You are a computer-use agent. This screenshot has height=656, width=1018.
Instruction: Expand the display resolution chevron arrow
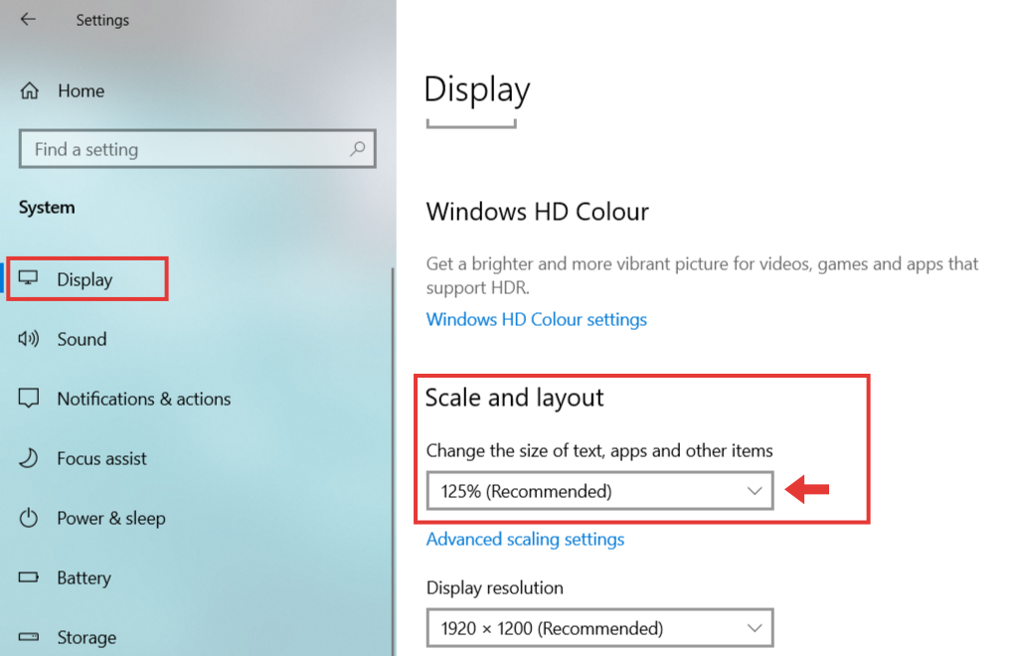coord(754,627)
